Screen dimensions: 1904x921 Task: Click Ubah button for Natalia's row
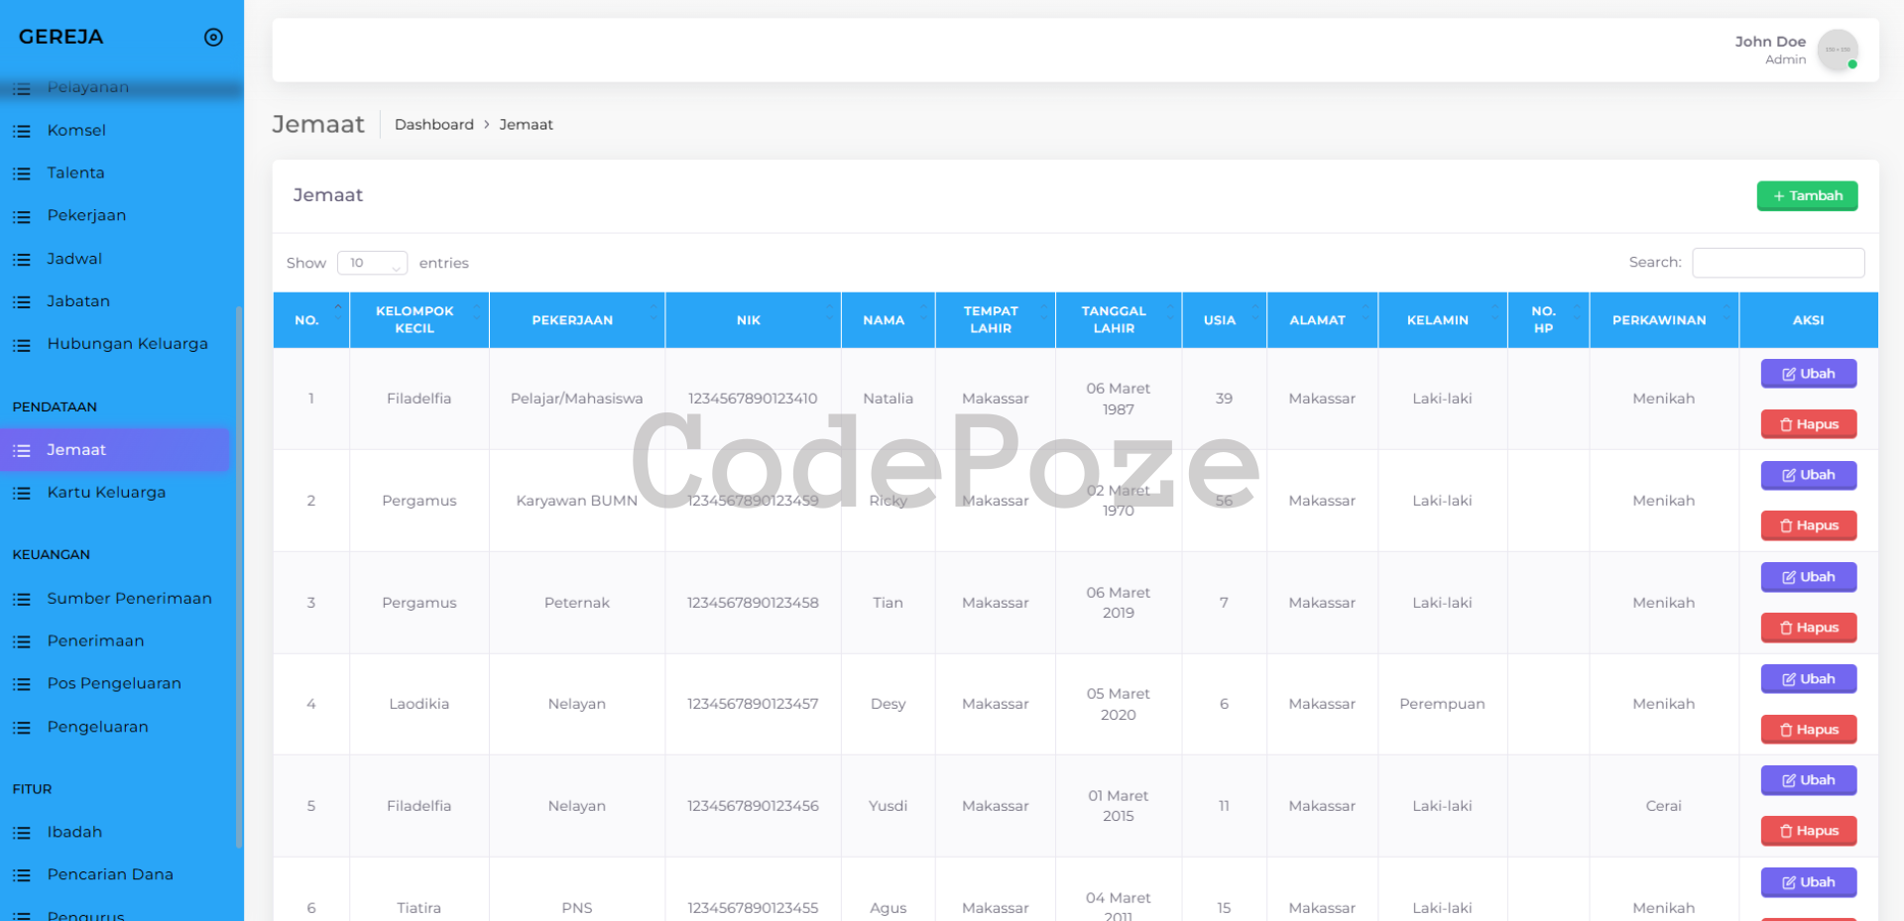point(1808,374)
